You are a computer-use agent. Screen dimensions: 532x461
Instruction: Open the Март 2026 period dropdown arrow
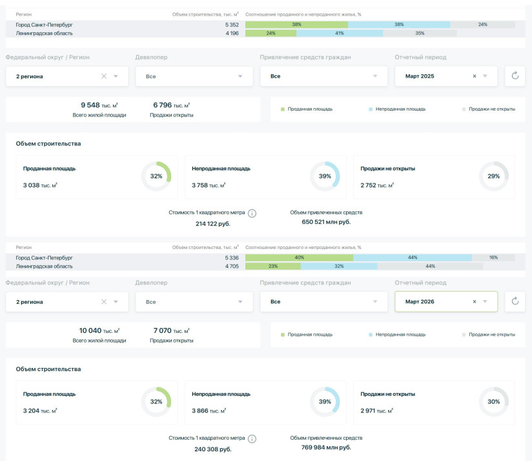pos(486,301)
